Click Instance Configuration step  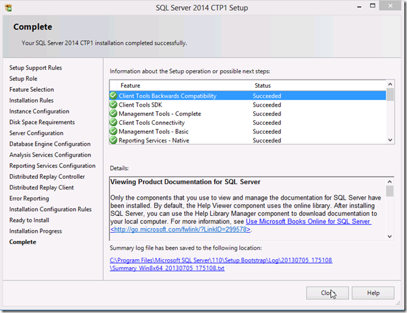click(39, 111)
